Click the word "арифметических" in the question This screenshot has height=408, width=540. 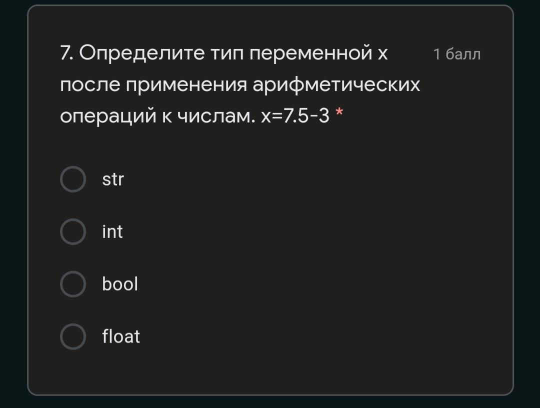point(336,85)
